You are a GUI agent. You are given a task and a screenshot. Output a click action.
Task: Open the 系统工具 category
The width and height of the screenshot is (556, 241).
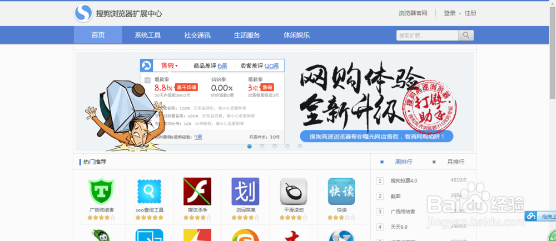[148, 35]
